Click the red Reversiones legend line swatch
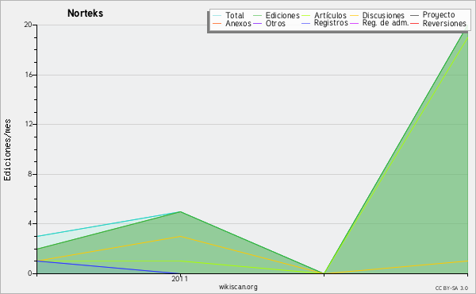This screenshot has height=294, width=476. pyautogui.click(x=415, y=23)
